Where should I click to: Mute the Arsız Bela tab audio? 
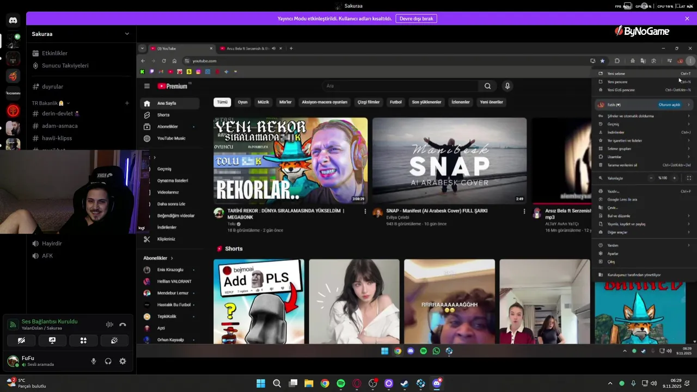273,48
